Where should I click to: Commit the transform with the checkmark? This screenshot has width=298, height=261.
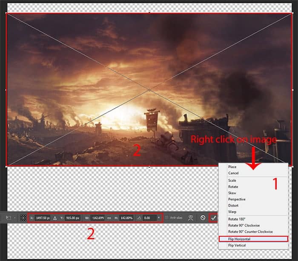(x=213, y=218)
